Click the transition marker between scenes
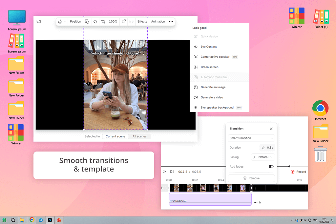This screenshot has height=224, width=336. (252, 188)
